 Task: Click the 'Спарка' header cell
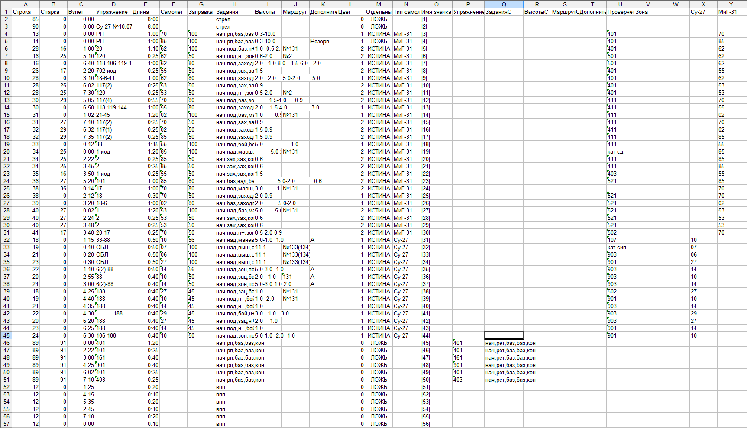[53, 12]
